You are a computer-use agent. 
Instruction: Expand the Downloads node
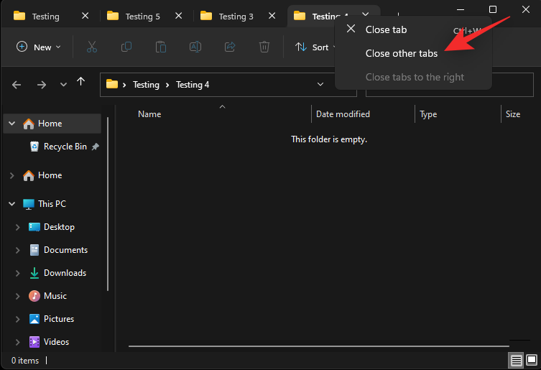click(x=17, y=273)
